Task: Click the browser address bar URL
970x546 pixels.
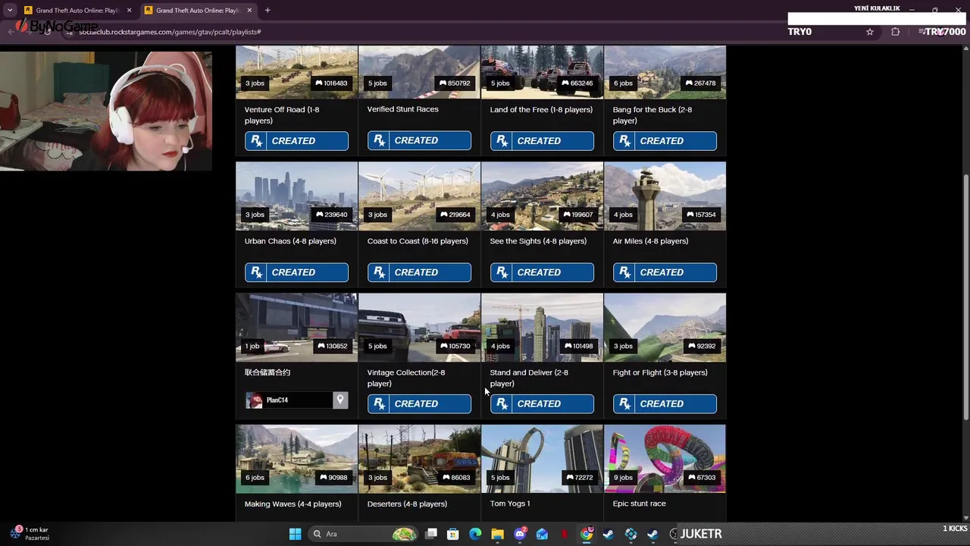Action: point(170,32)
